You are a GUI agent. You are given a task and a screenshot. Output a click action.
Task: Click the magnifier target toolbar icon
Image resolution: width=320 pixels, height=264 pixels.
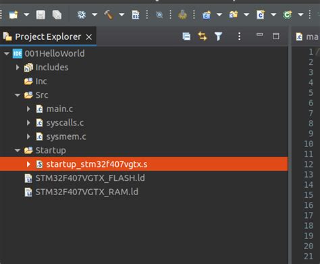pyautogui.click(x=159, y=15)
